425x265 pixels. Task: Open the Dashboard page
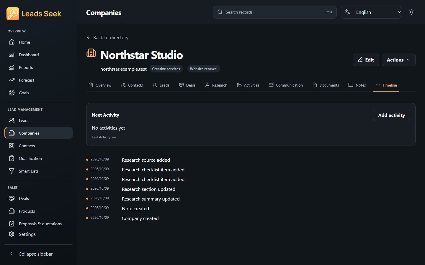pyautogui.click(x=38, y=55)
